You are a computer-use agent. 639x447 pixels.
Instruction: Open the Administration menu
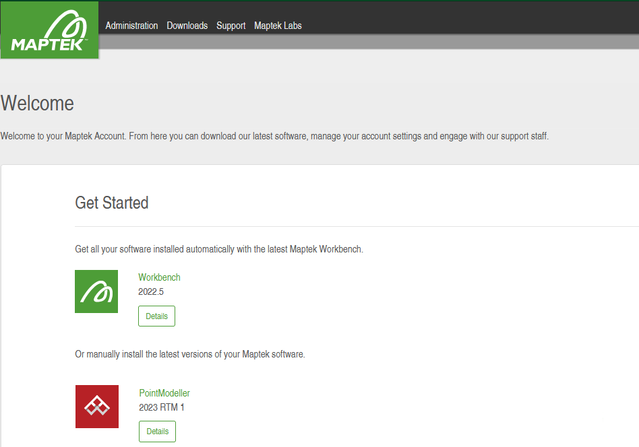131,26
